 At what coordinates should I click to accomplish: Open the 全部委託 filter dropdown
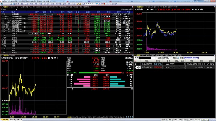pyautogui.click(x=171, y=58)
